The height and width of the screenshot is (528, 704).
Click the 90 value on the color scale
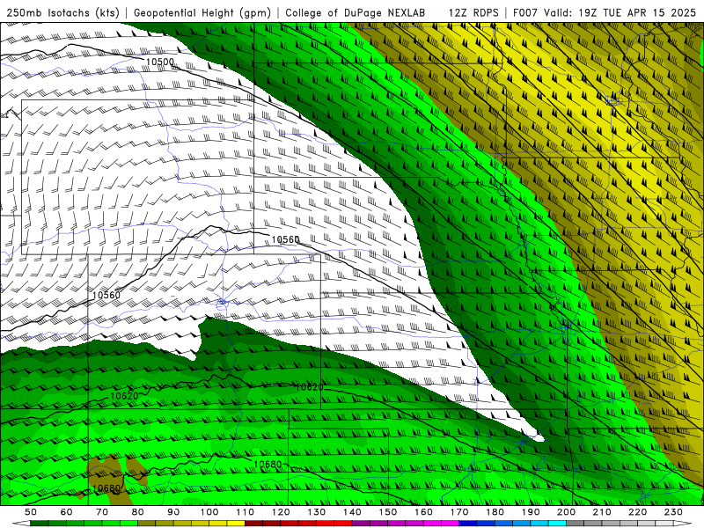(x=173, y=512)
